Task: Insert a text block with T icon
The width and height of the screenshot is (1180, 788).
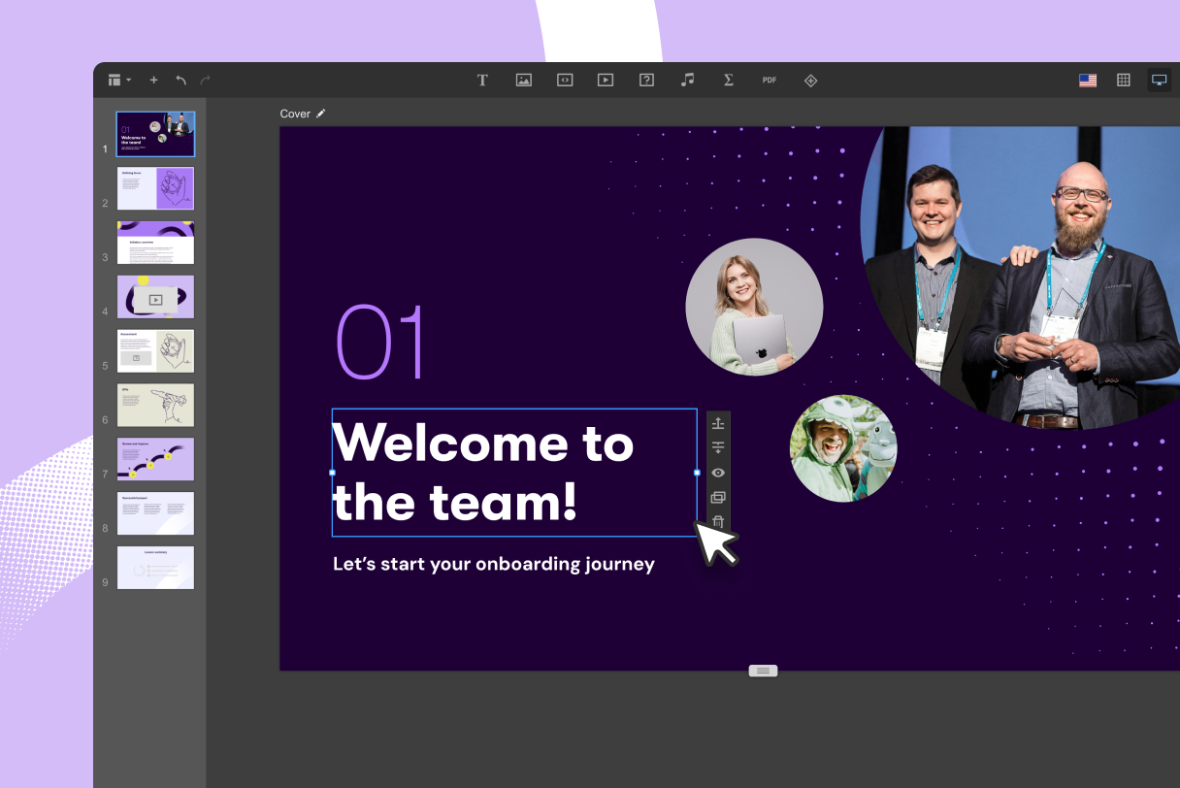Action: coord(482,80)
